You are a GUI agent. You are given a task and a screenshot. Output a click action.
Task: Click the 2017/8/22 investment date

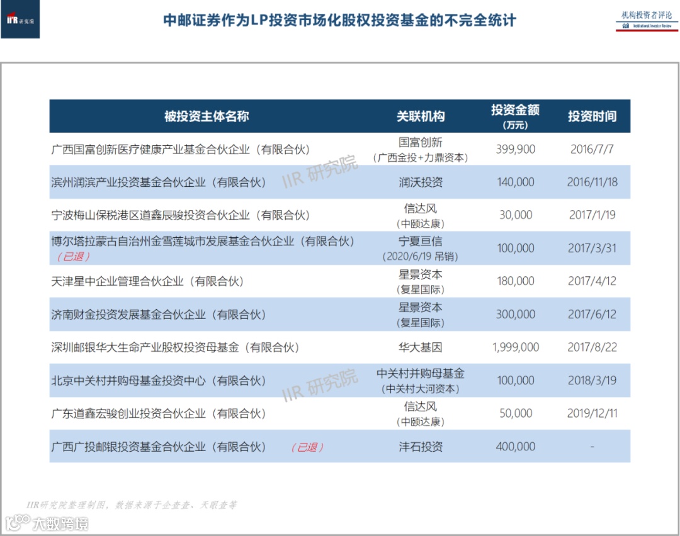(x=592, y=347)
